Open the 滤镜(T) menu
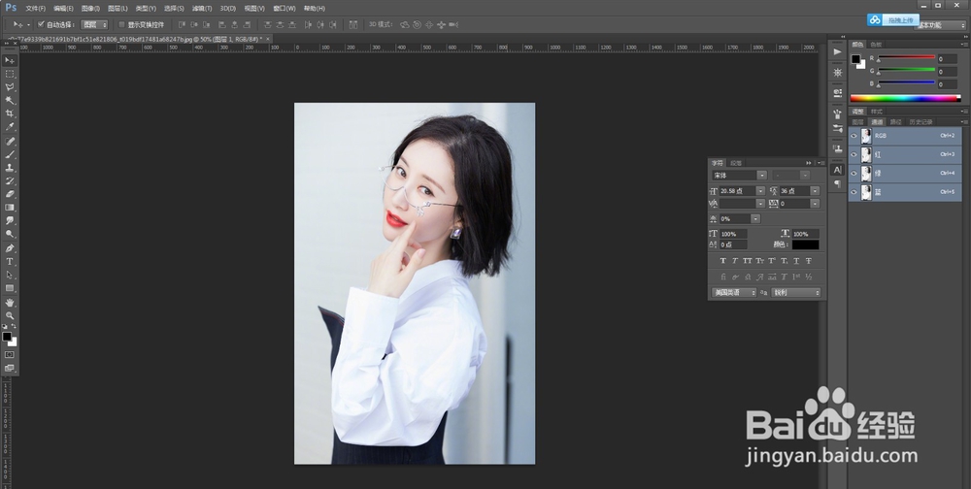 tap(201, 9)
